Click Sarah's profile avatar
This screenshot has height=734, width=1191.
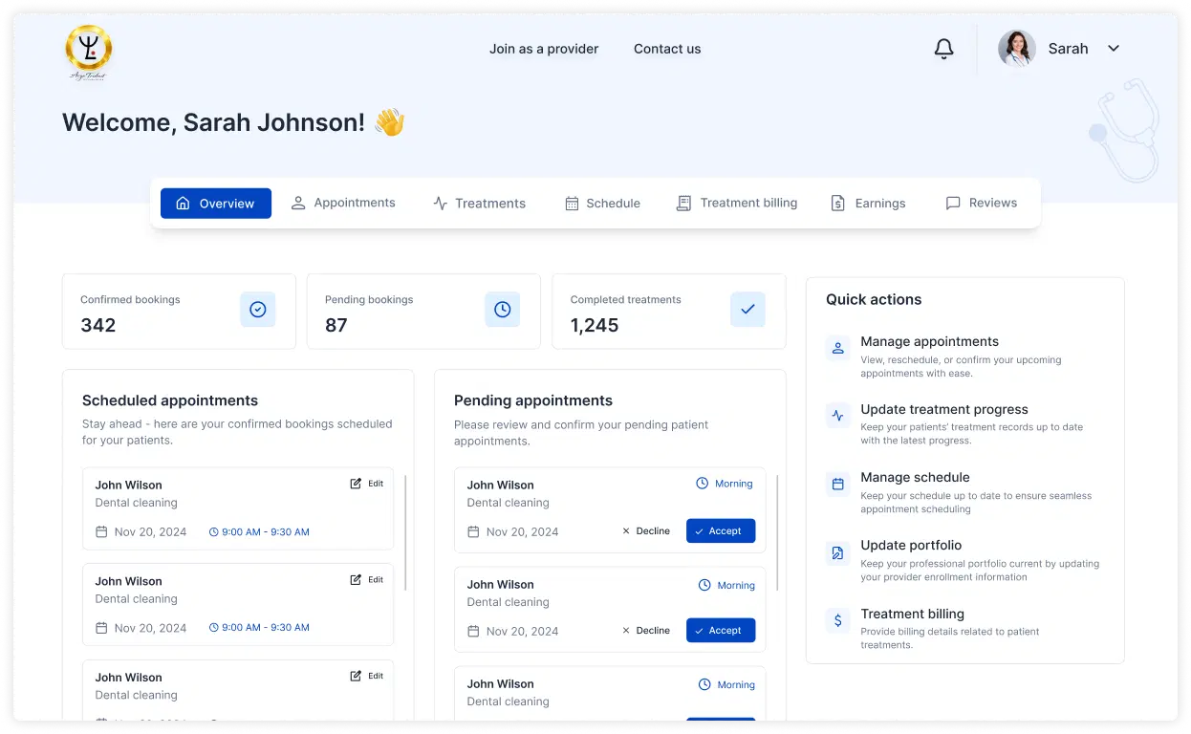point(1017,49)
